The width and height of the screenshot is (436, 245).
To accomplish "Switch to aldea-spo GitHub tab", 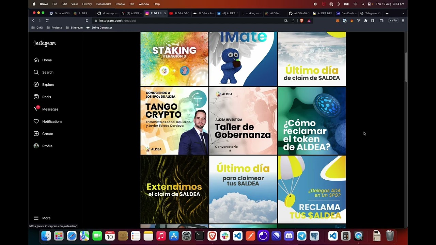I will click(x=108, y=13).
